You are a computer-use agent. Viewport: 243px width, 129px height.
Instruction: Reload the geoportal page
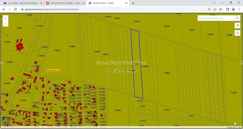pyautogui.click(x=16, y=9)
